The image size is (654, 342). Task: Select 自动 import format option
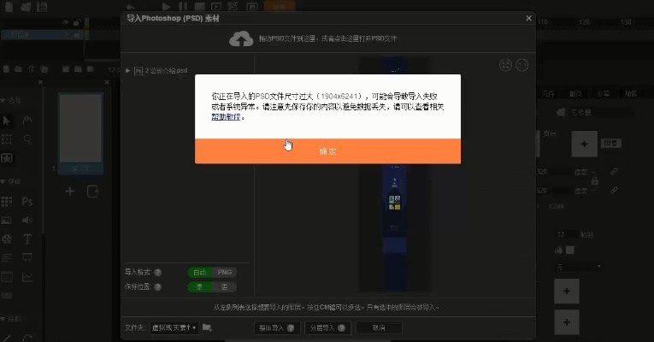(x=199, y=272)
